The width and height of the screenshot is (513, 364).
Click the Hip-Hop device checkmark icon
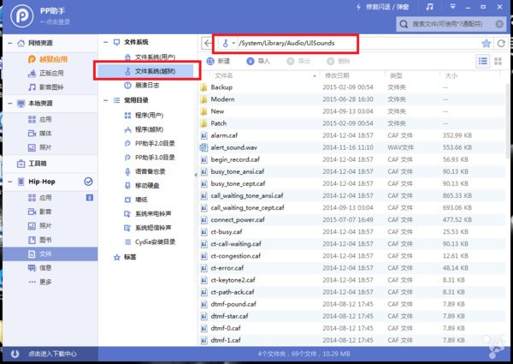[x=88, y=182]
